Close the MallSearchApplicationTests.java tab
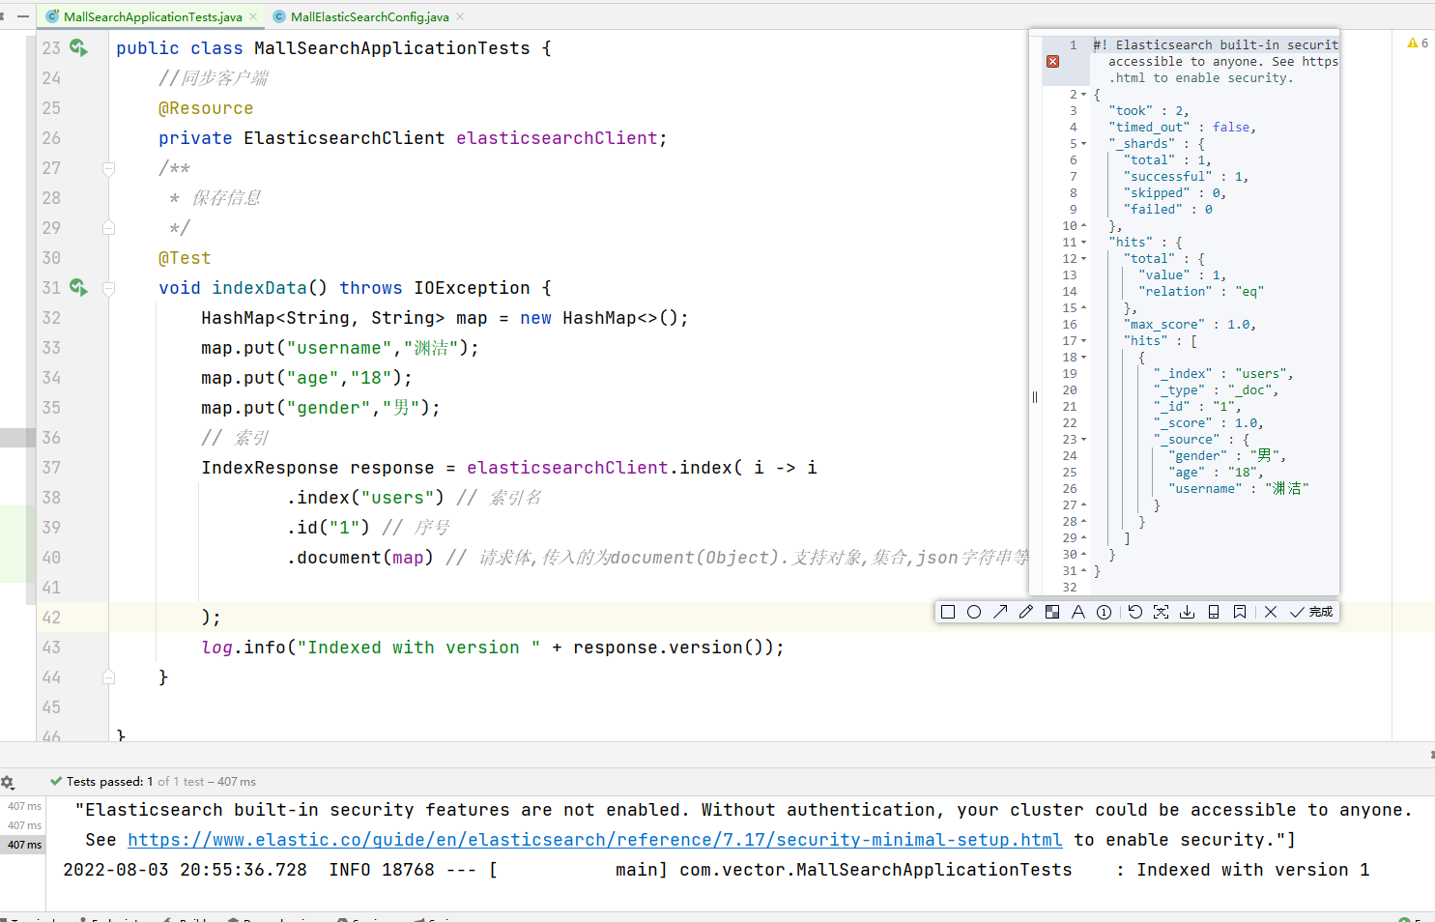The width and height of the screenshot is (1435, 922). pos(253,16)
